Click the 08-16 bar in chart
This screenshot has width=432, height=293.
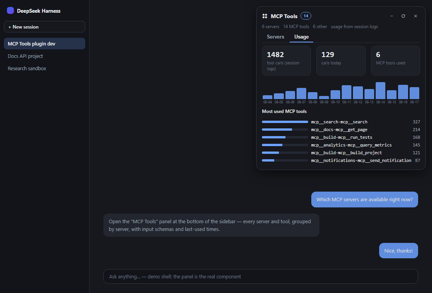[403, 92]
